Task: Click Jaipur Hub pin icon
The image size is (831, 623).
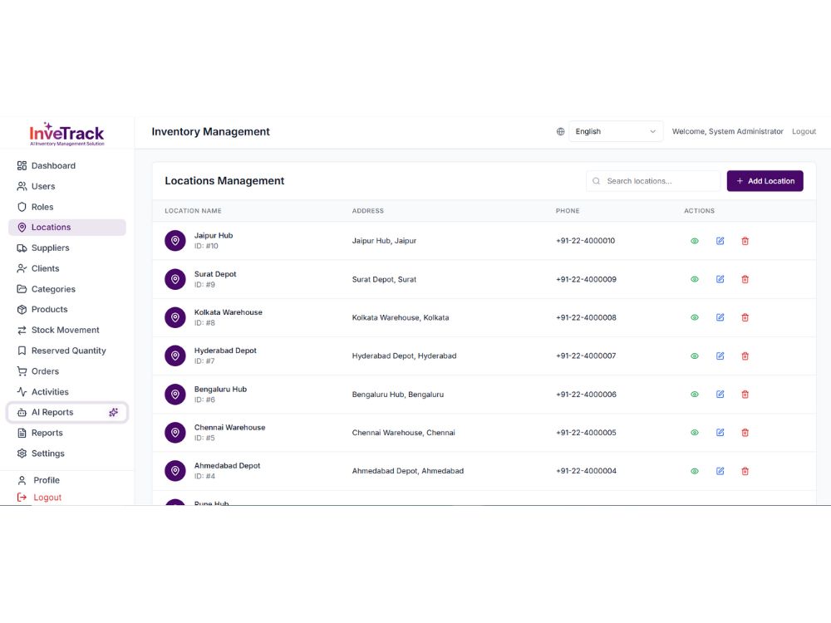Action: [x=175, y=241]
